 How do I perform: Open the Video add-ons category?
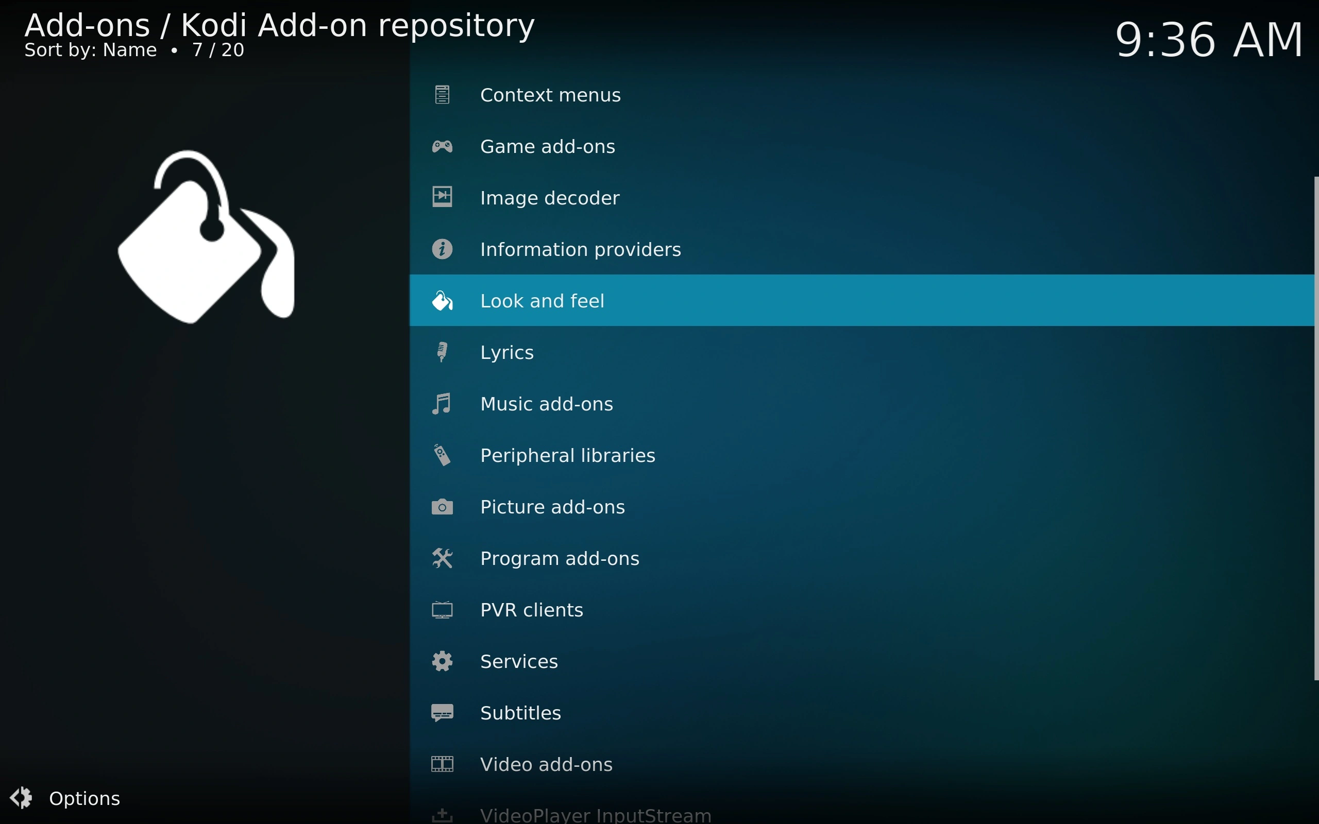point(546,764)
